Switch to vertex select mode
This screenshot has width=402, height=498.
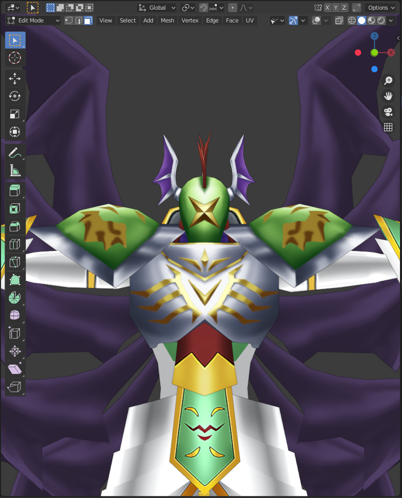(x=69, y=20)
